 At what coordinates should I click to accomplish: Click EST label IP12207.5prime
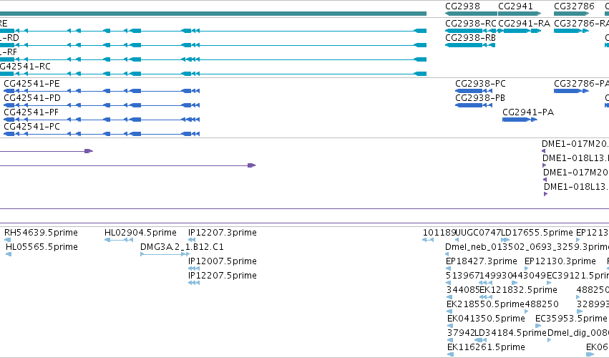pos(222,276)
